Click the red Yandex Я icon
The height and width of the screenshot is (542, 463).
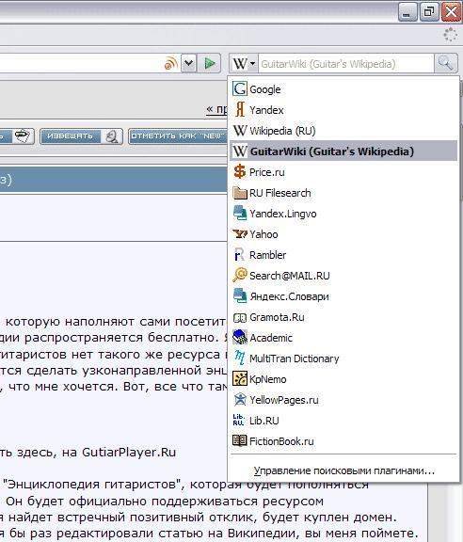point(240,109)
